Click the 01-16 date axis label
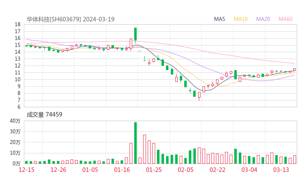The image size is (301, 179). coord(122,170)
